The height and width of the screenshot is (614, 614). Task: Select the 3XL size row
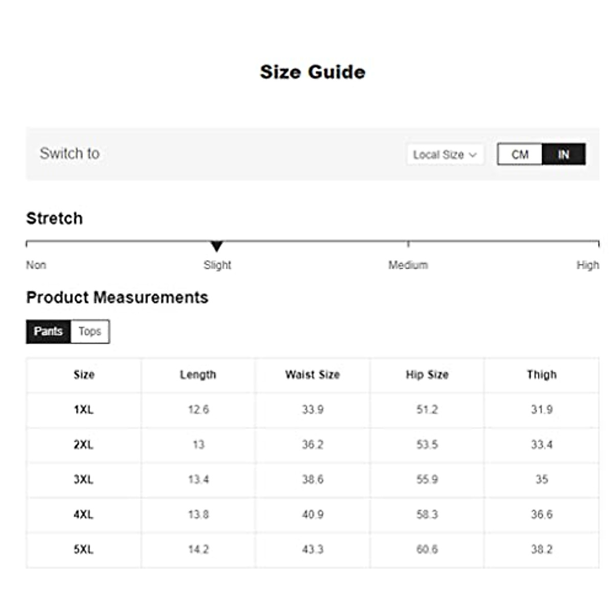83,479
